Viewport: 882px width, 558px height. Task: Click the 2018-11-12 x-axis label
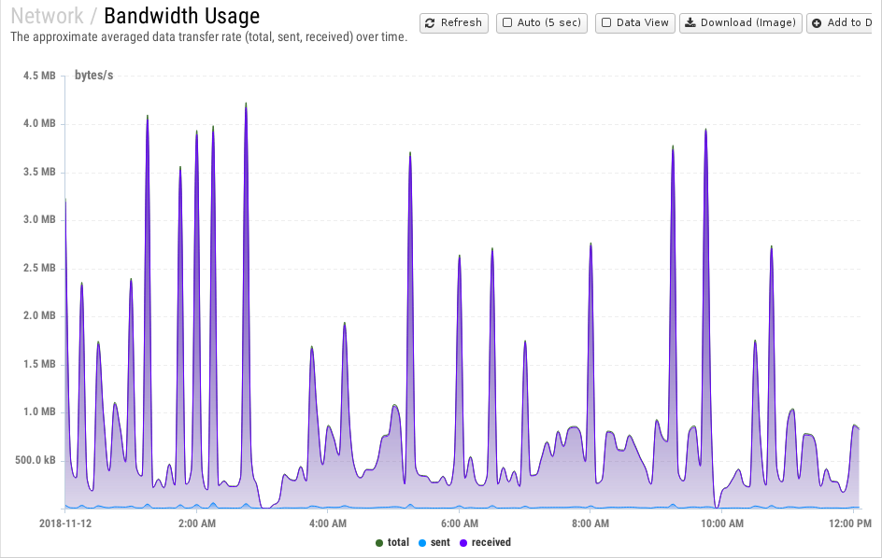pyautogui.click(x=65, y=523)
